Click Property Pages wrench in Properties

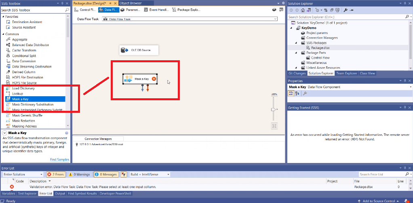coord(305,93)
